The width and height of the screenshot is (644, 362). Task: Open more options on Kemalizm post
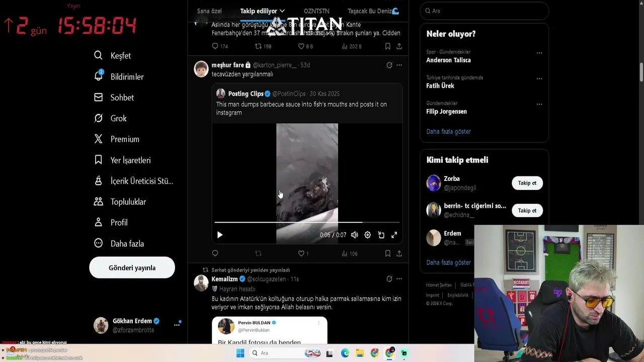tap(399, 279)
